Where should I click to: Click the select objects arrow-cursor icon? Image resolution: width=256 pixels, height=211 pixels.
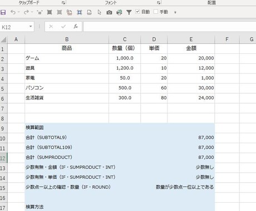(100, 12)
